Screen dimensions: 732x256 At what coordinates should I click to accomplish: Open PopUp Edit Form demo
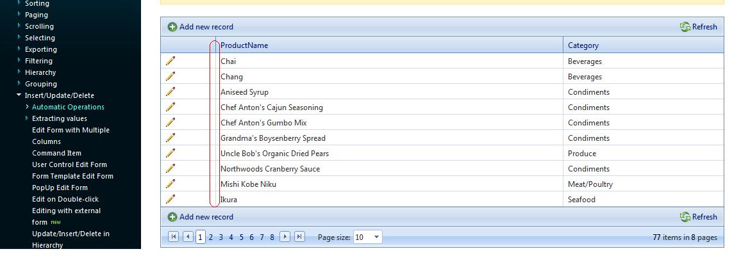point(60,188)
